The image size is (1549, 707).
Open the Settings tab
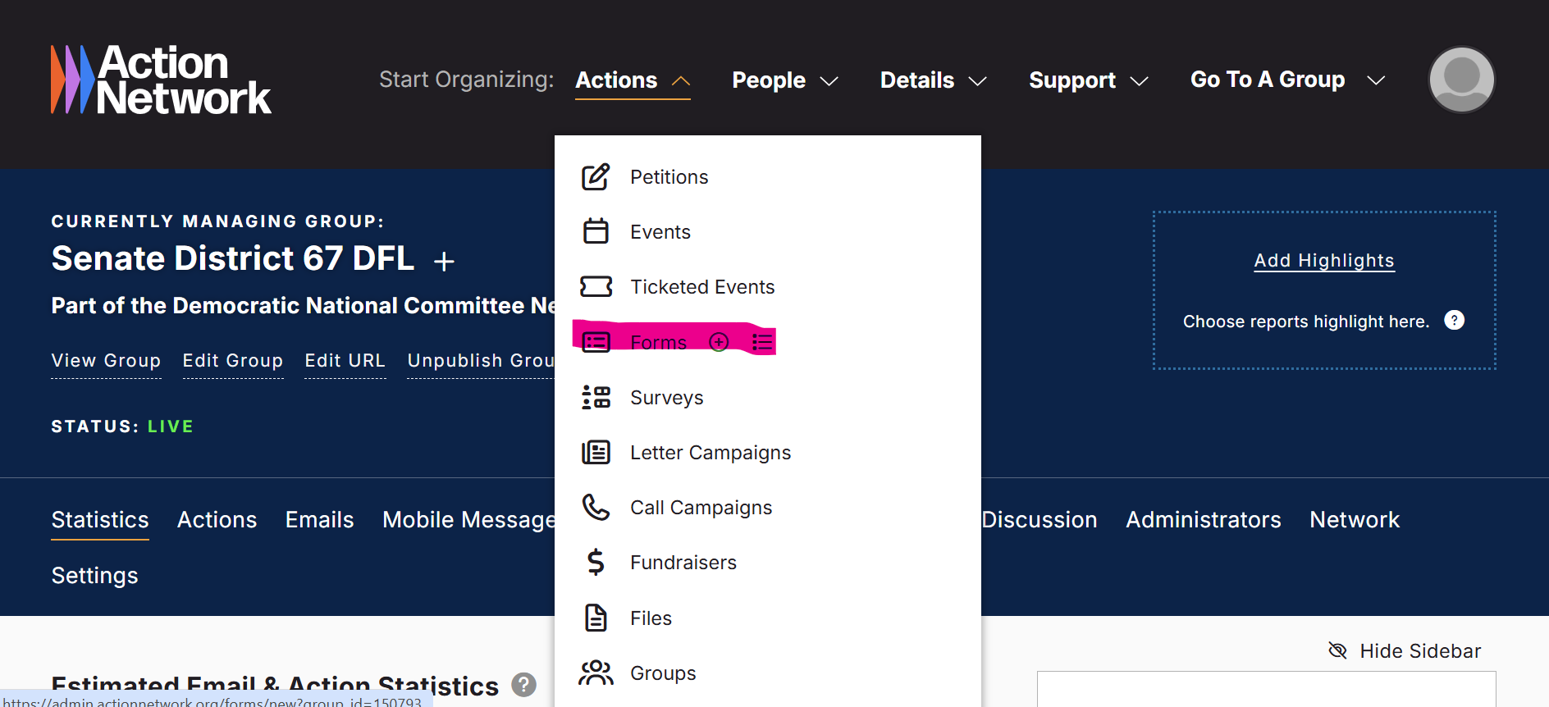[95, 576]
